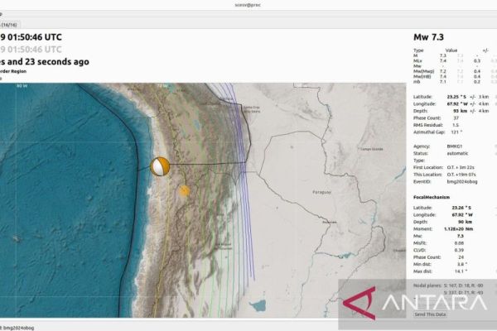Click the Campo Grande city label on the map
This screenshot has height=331, width=497.
click(371, 149)
